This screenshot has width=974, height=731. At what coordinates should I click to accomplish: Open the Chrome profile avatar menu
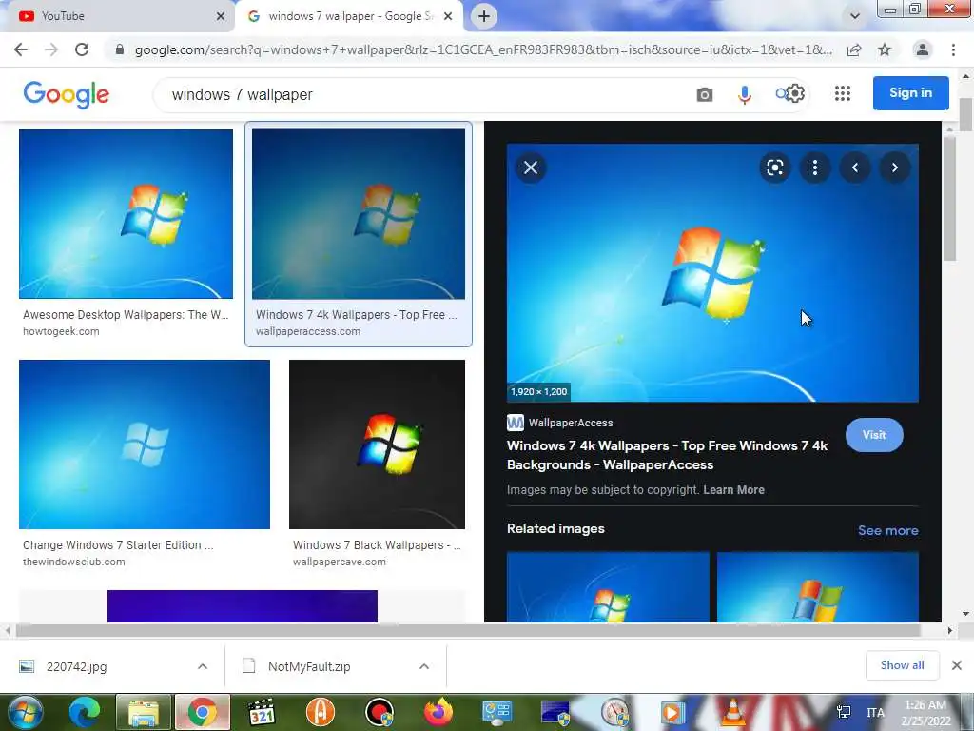point(923,49)
